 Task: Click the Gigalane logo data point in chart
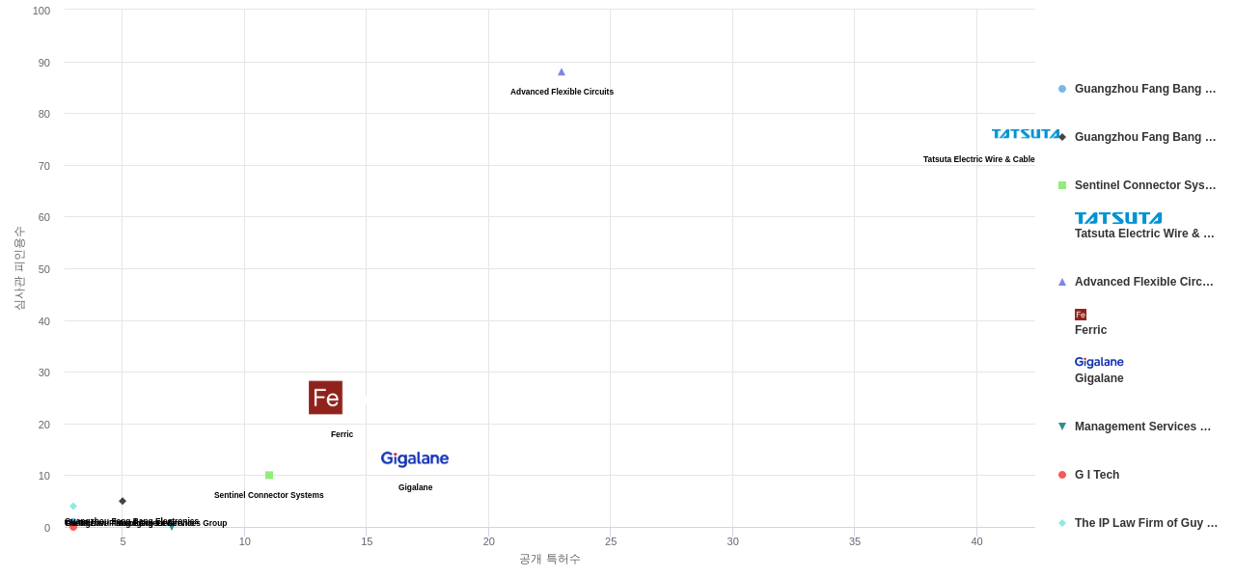(415, 458)
